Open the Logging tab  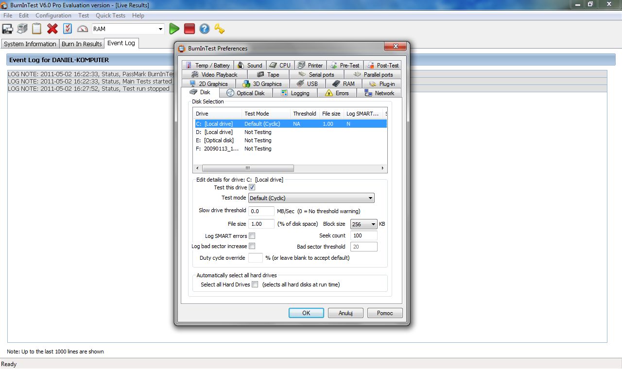pos(295,93)
